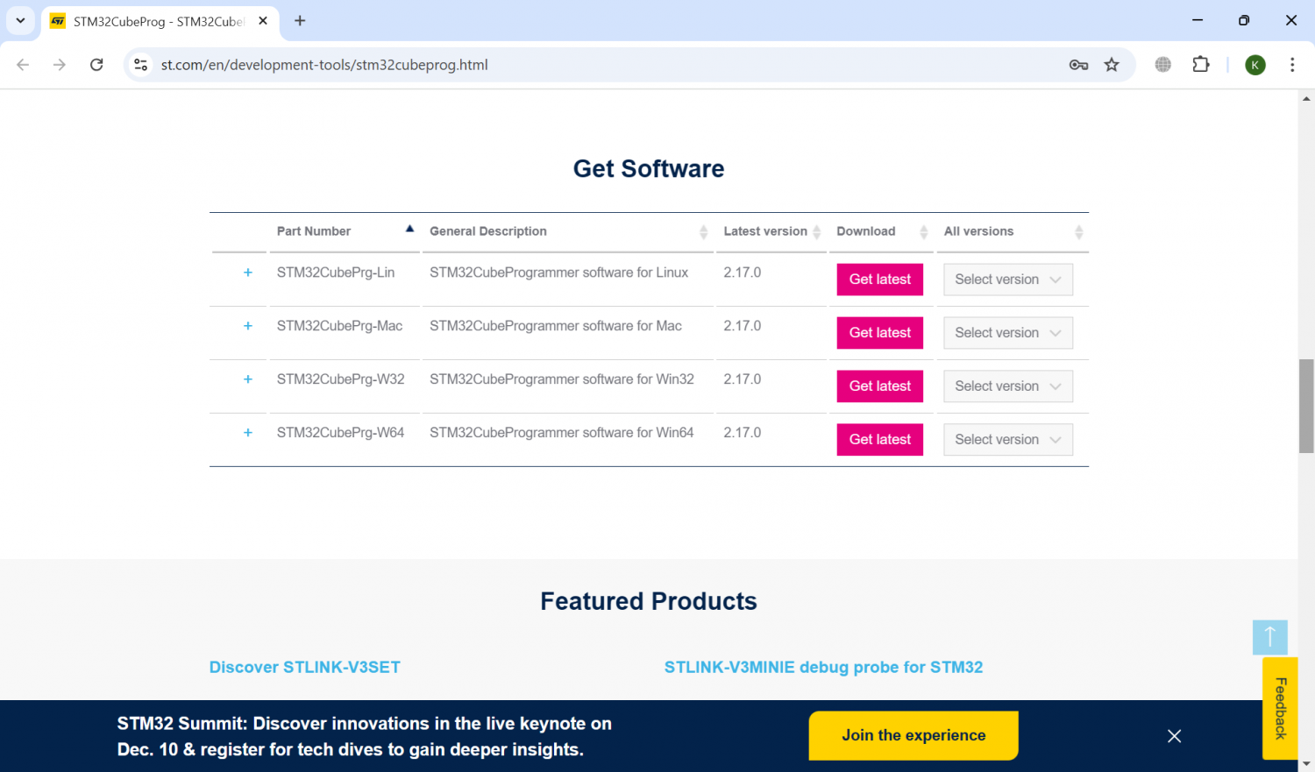
Task: Open the Feedback tab on the right edge
Action: coord(1281,707)
